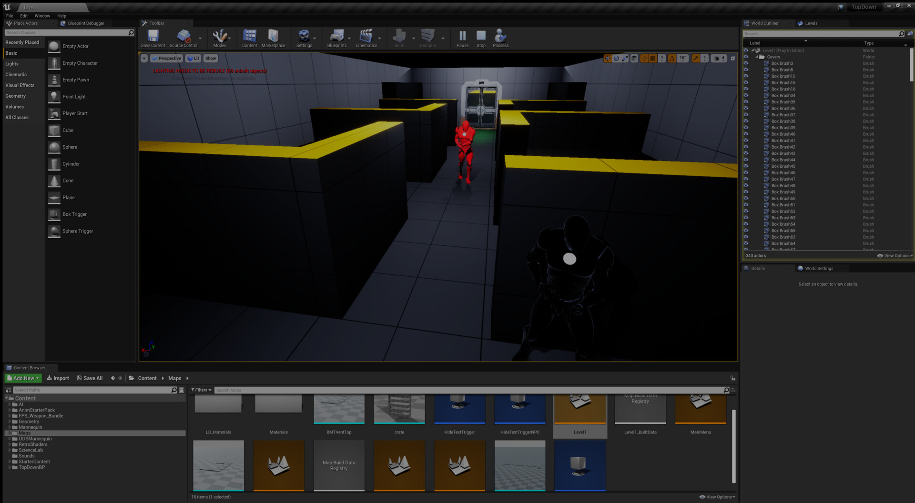Click the Possess toolbar icon
The height and width of the screenshot is (503, 915).
click(x=500, y=38)
